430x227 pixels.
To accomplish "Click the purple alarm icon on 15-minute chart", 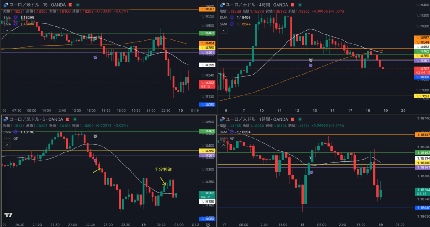I will click(x=95, y=57).
